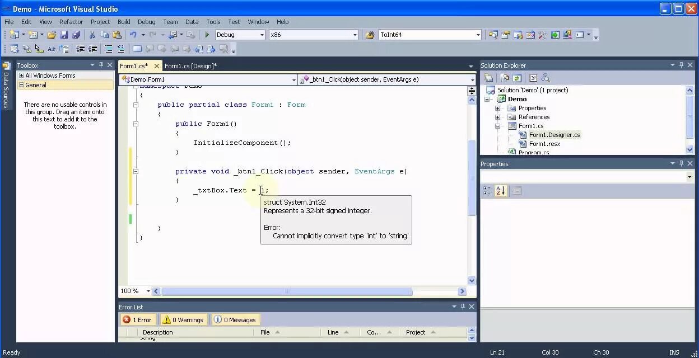Viewport: 699px width, 358px height.
Task: Cut selection with the scissors icon
Action: (92, 35)
